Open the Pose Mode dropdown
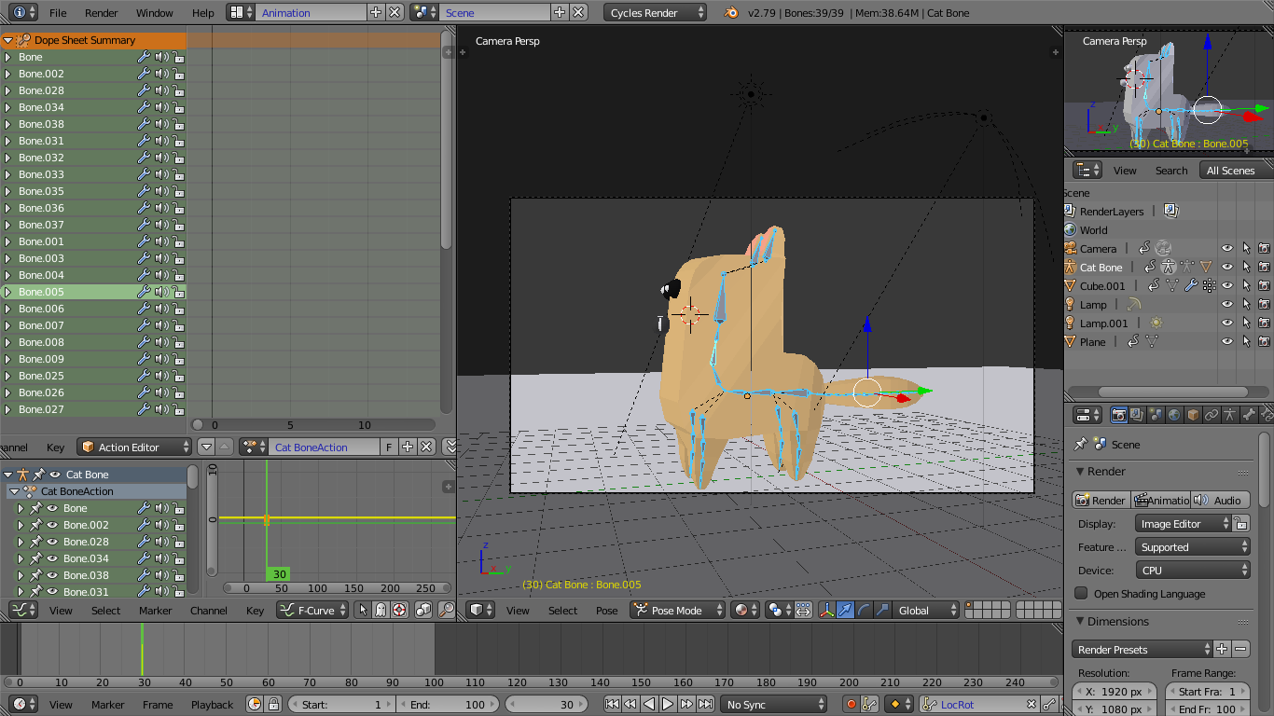This screenshot has width=1274, height=716. [677, 611]
